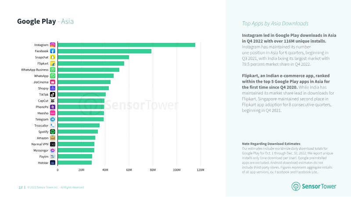Viewport: 351px width, 197px height.
Task: Select the WhatsApp Business icon
Action: pyautogui.click(x=53, y=70)
